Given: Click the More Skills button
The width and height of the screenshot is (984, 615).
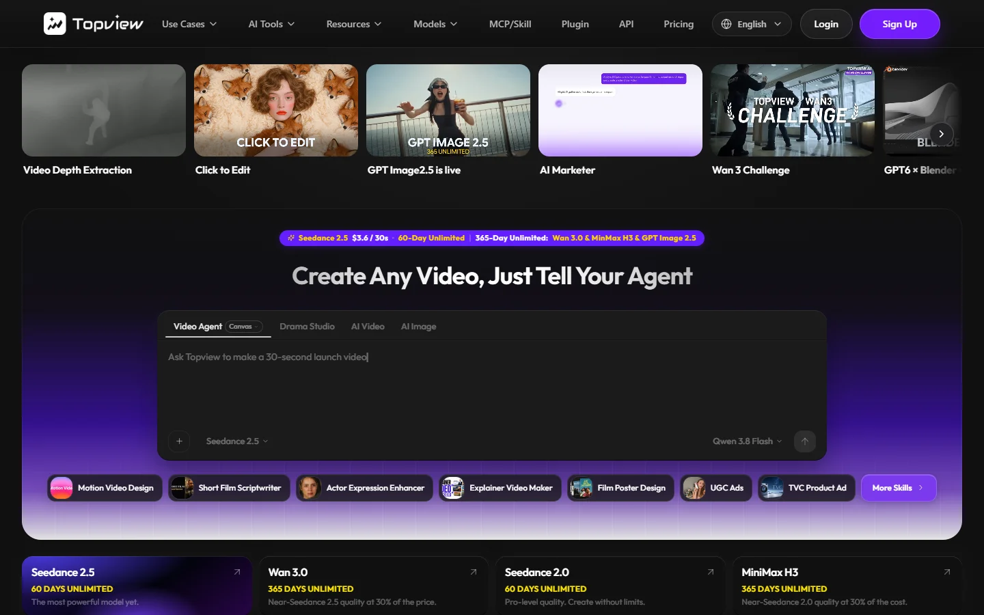Looking at the screenshot, I should click(x=899, y=488).
